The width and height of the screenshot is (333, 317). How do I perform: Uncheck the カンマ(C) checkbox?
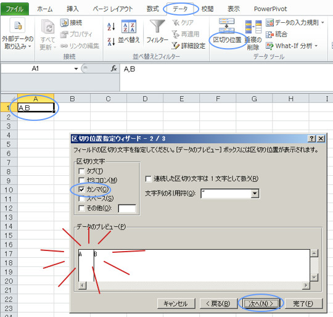point(81,189)
